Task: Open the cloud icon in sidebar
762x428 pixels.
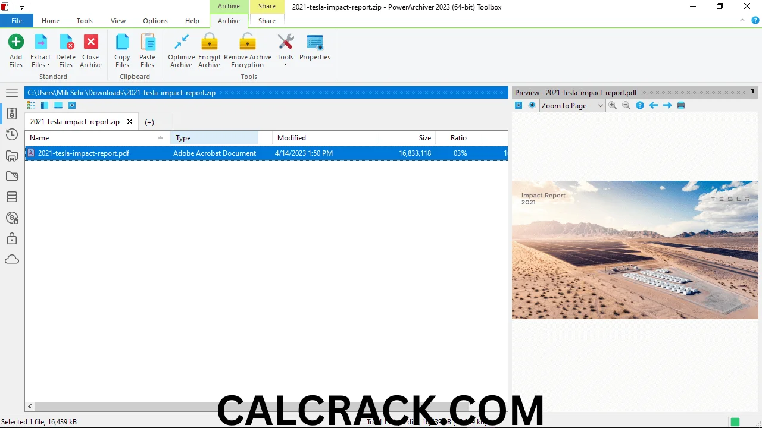Action: click(12, 260)
